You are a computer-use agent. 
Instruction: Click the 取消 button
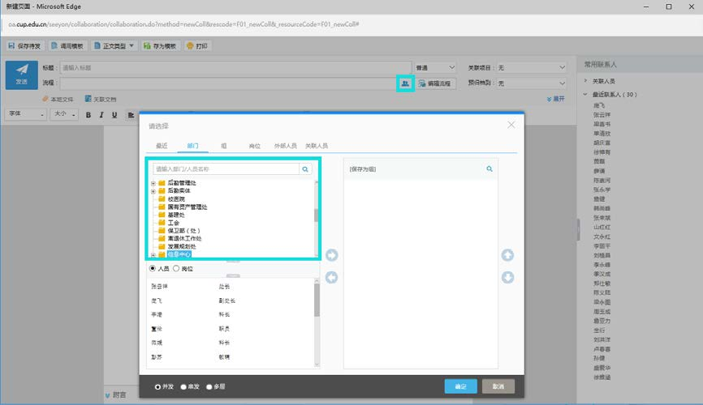click(498, 386)
